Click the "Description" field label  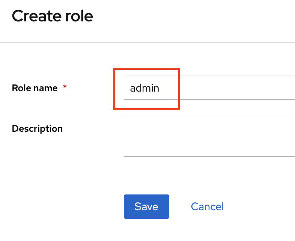37,129
